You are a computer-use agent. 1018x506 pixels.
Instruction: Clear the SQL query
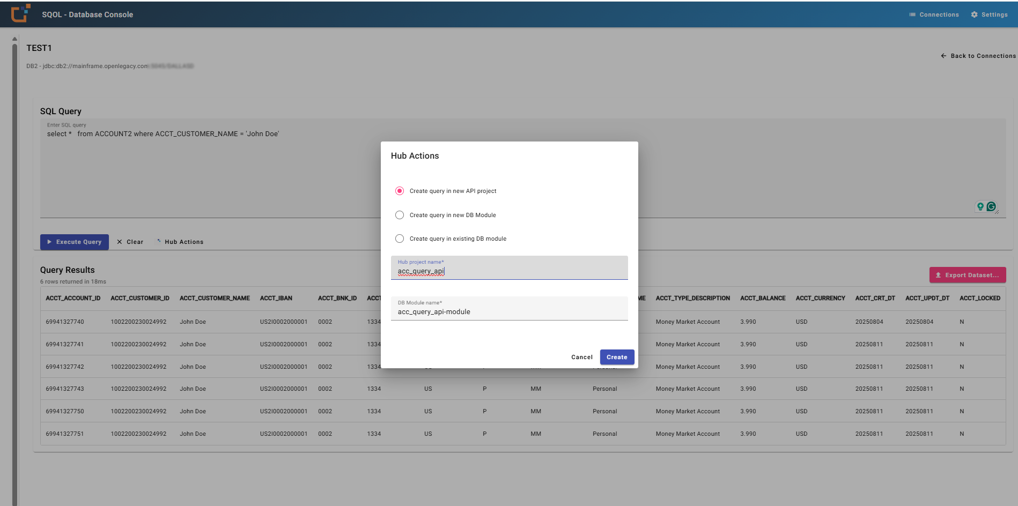(x=130, y=242)
